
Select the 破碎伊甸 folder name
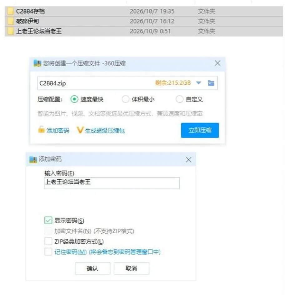click(x=27, y=21)
